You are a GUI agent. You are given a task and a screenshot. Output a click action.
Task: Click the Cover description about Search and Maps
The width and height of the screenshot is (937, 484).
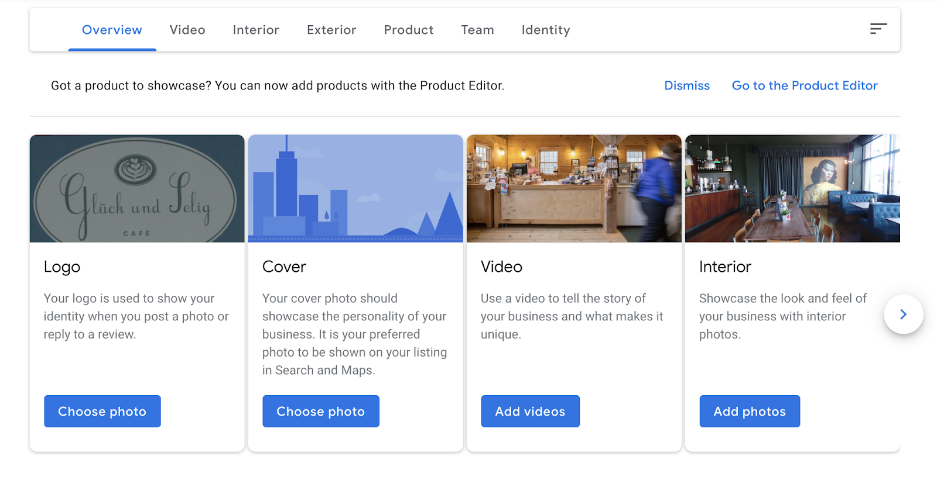[x=355, y=334]
